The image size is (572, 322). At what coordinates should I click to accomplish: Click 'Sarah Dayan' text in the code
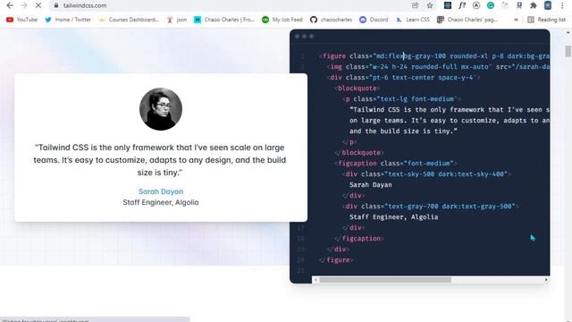tap(371, 185)
